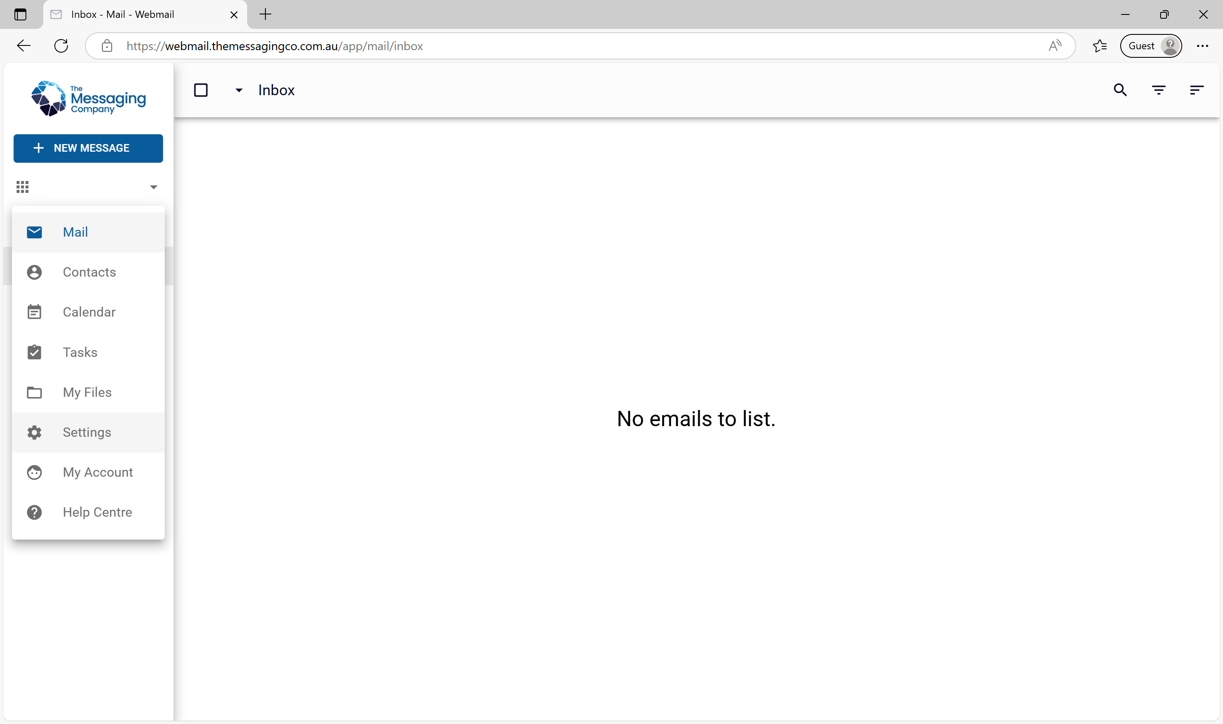Click the Calendar icon in menu
Screen dimensions: 1223x724
click(x=34, y=312)
